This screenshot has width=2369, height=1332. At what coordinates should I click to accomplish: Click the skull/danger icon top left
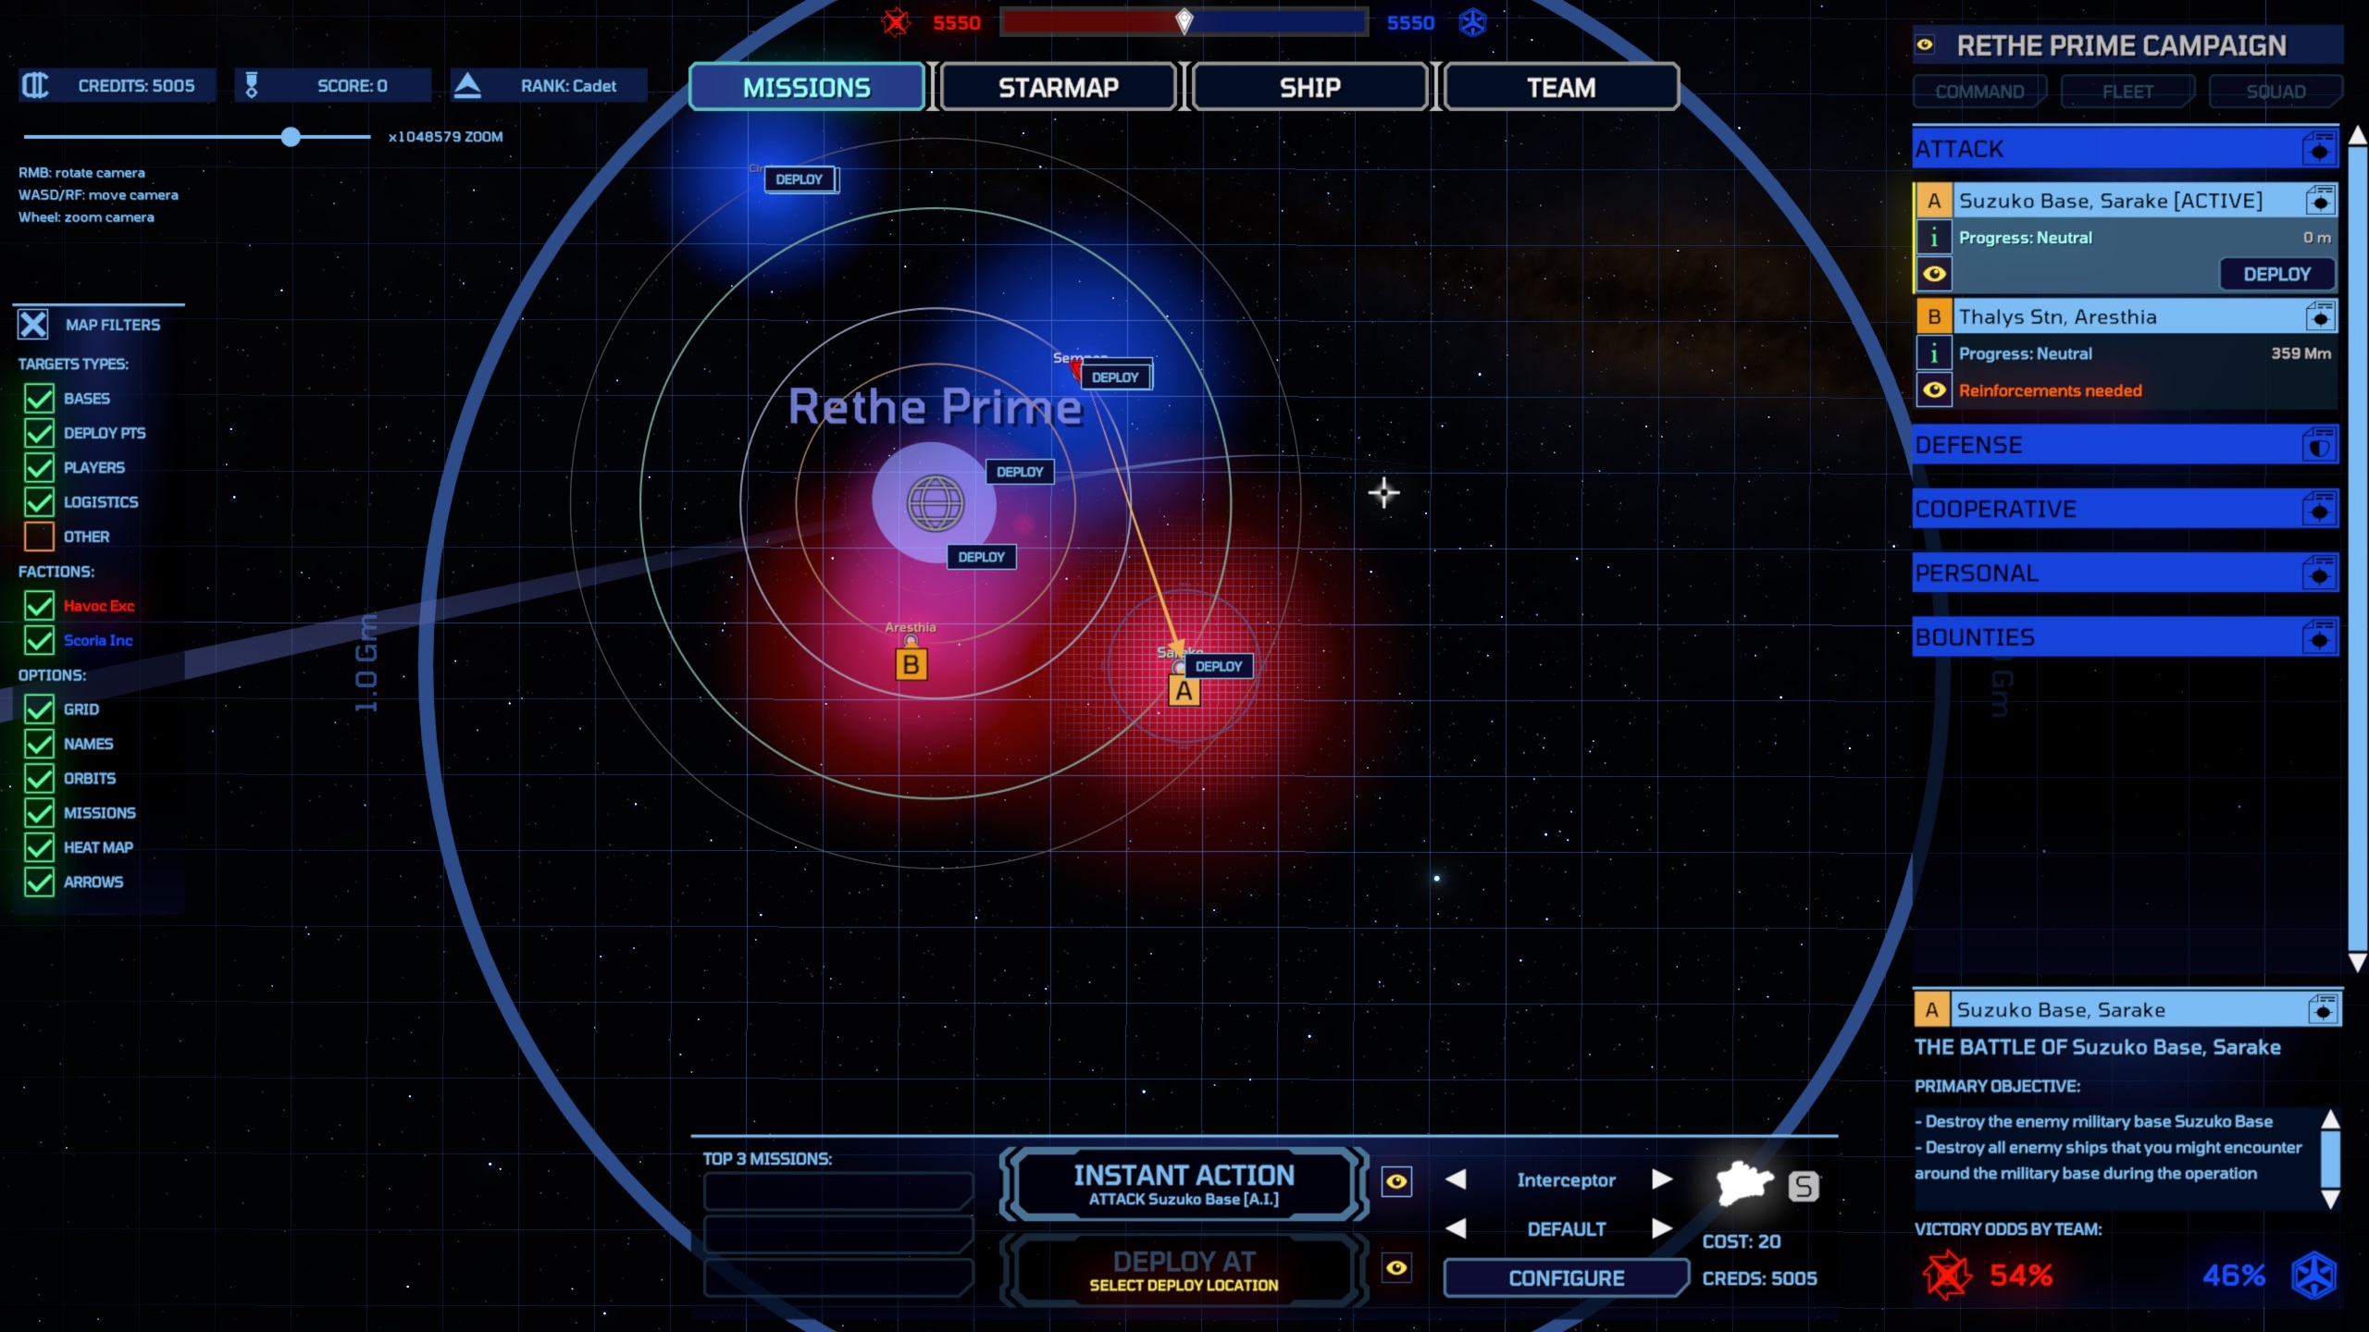[x=895, y=21]
